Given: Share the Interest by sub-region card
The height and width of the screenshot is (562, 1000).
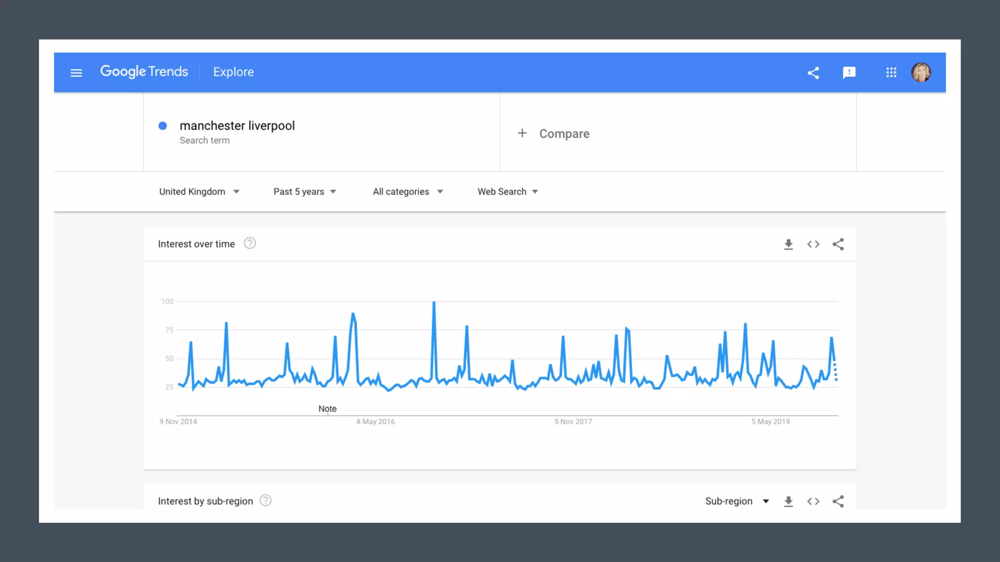Looking at the screenshot, I should tap(838, 502).
